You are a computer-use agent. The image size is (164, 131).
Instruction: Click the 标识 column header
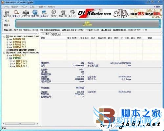pyautogui.click(x=93, y=38)
